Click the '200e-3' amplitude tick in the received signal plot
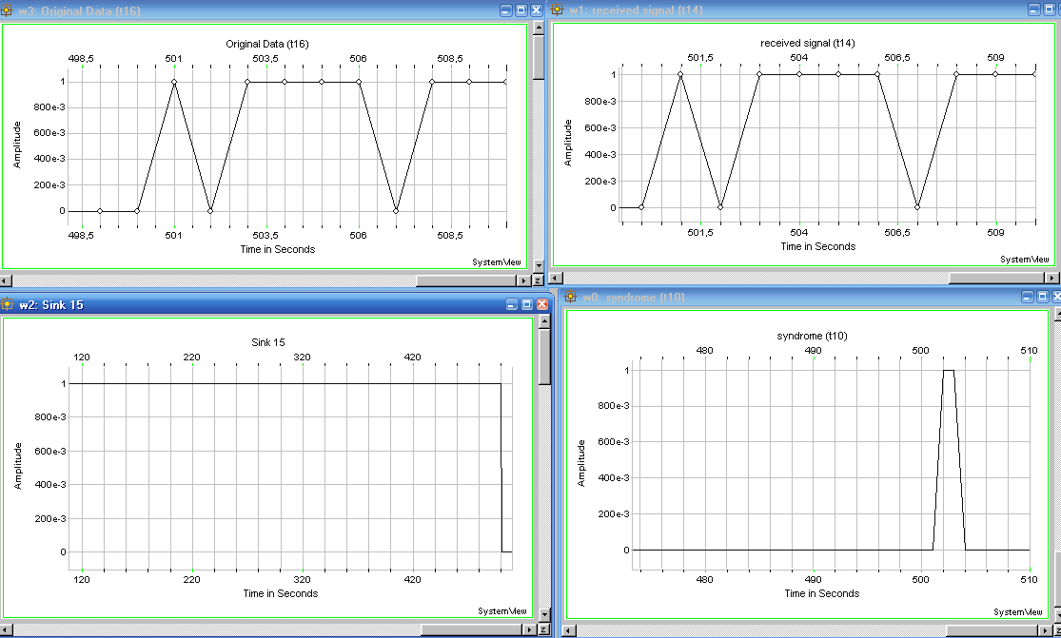 click(x=600, y=181)
